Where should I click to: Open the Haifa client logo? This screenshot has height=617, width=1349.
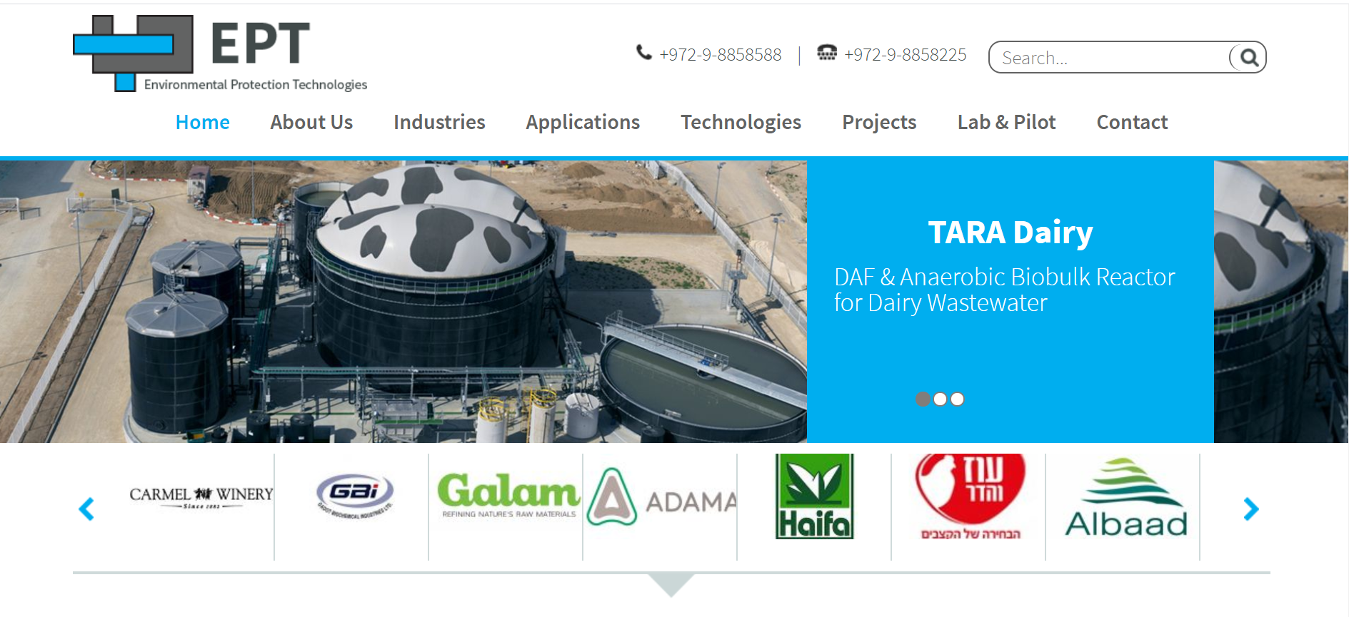815,496
